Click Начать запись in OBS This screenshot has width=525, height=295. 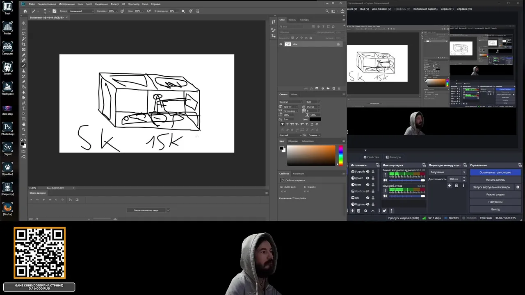[495, 180]
